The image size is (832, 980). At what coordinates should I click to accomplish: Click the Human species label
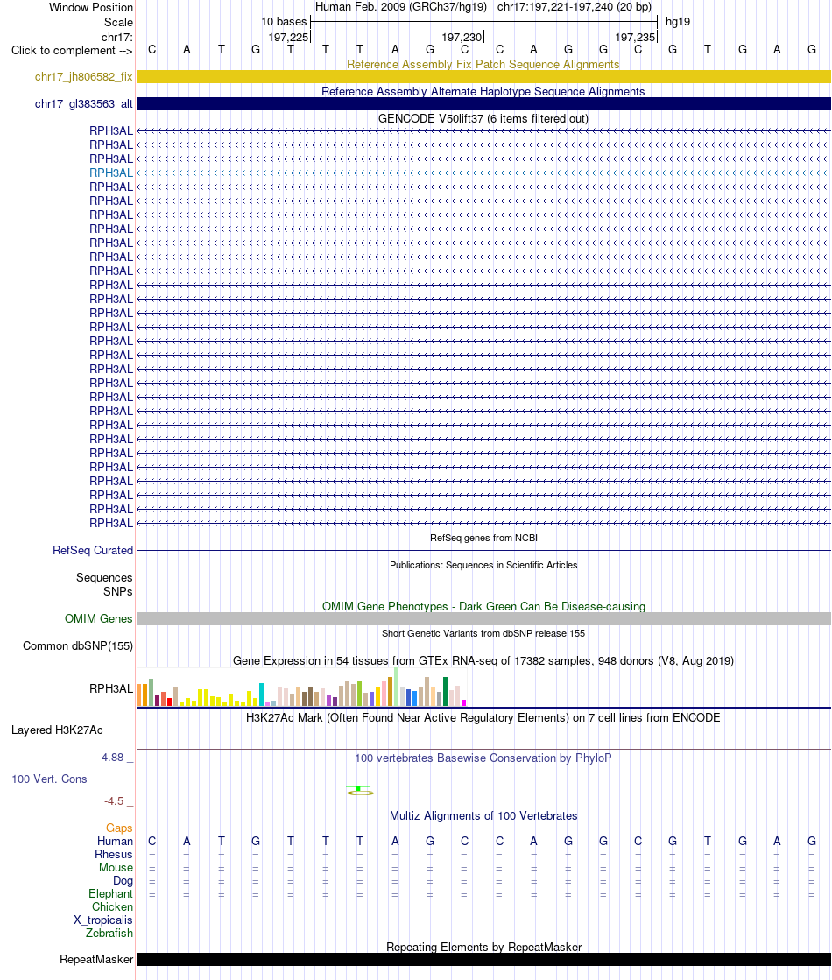115,842
